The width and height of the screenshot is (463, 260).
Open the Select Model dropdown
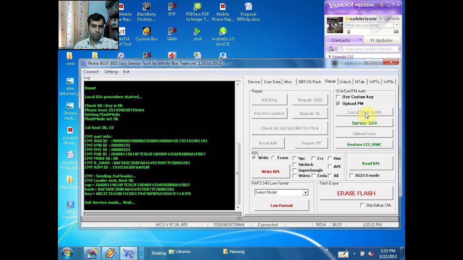coord(306,192)
